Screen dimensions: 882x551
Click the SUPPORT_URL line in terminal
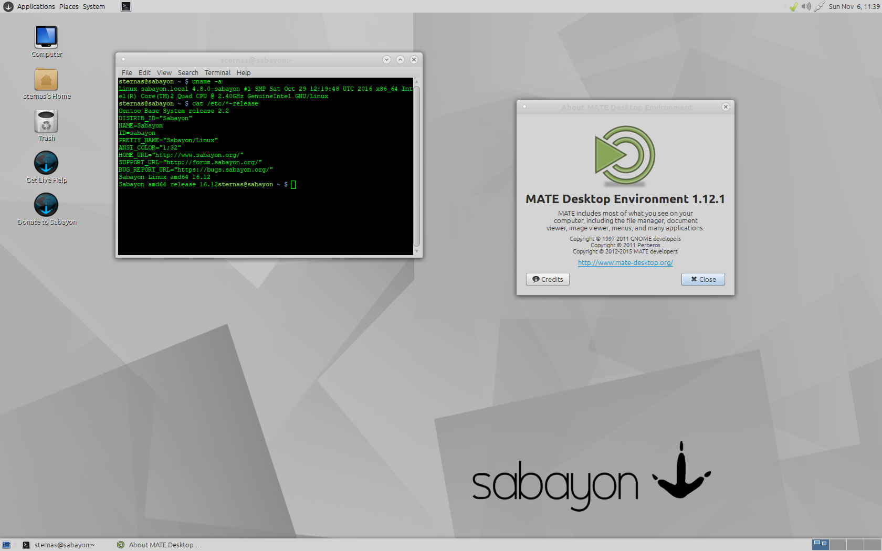[190, 163]
